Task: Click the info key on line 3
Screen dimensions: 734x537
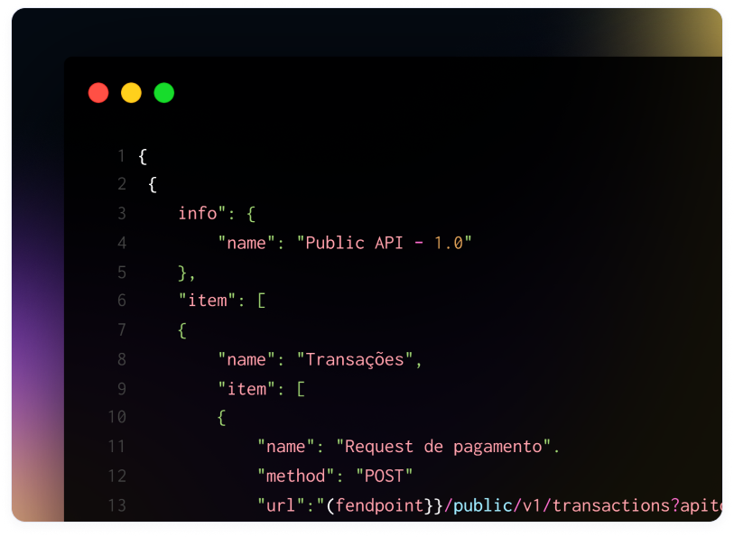Action: tap(199, 214)
